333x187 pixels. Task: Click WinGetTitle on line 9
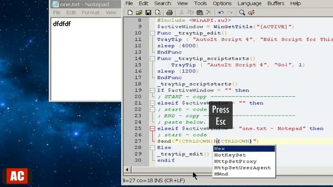point(233,26)
